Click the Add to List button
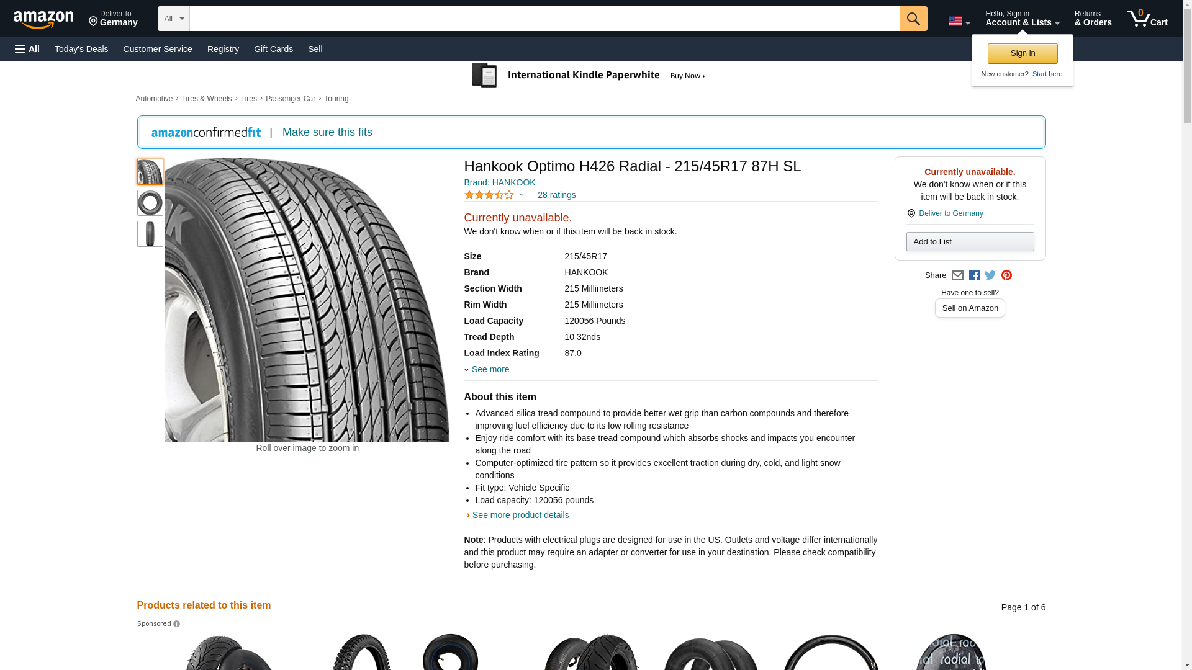Viewport: 1192px width, 670px height. tap(970, 241)
